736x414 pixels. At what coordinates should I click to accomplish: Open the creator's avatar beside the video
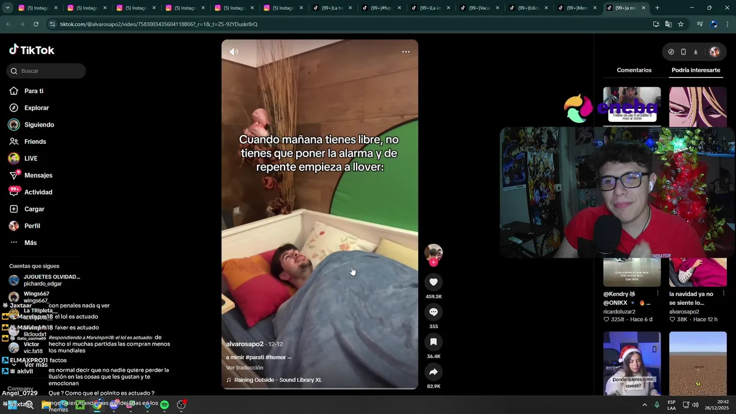point(434,253)
